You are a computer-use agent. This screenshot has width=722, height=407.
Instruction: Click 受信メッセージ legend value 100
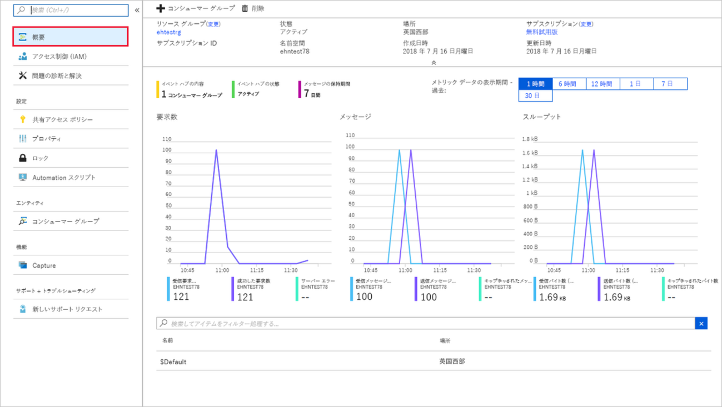point(364,297)
